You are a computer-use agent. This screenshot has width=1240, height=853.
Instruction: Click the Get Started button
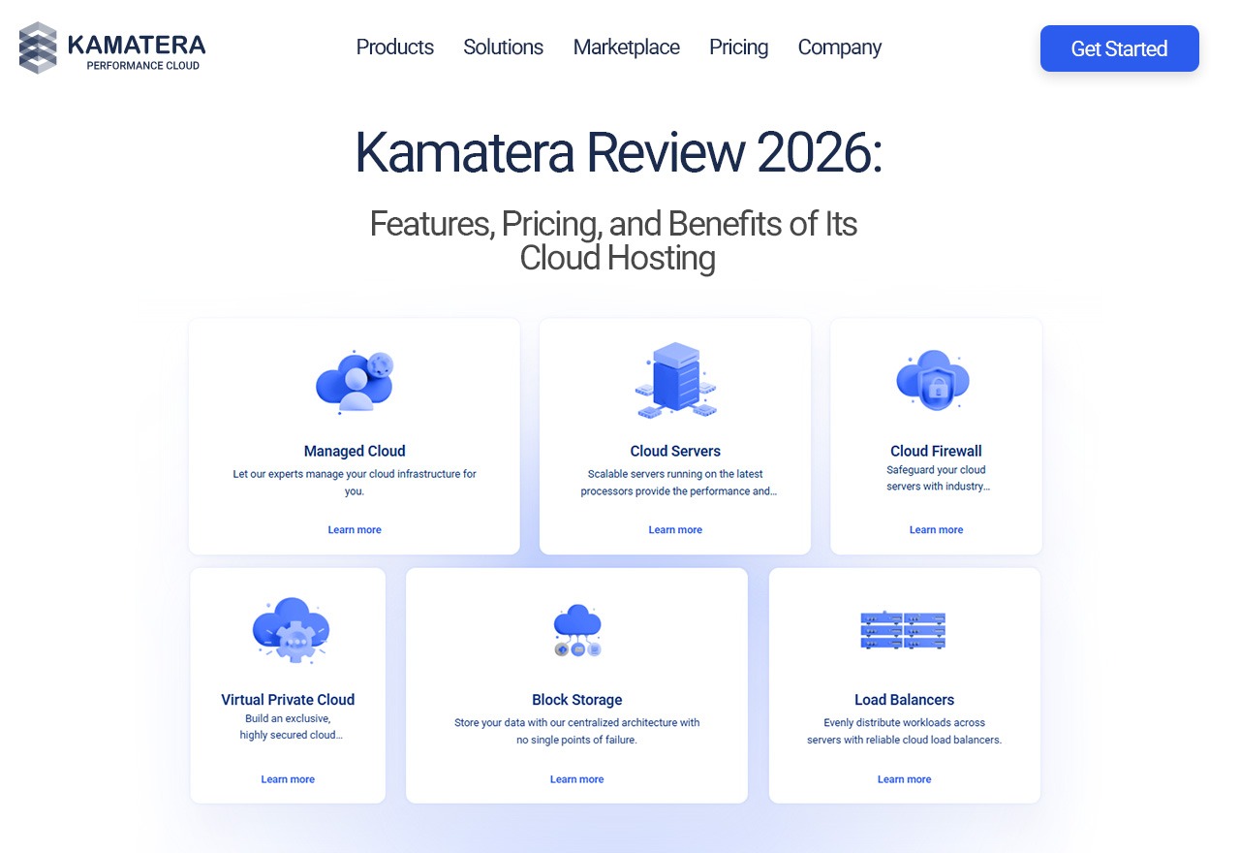[x=1120, y=48]
